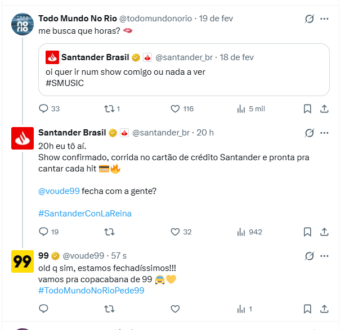Viewport: 345px width, 330px height.
Task: Click the #TodoMundoNoRioPede99 hashtag
Action: click(x=91, y=290)
